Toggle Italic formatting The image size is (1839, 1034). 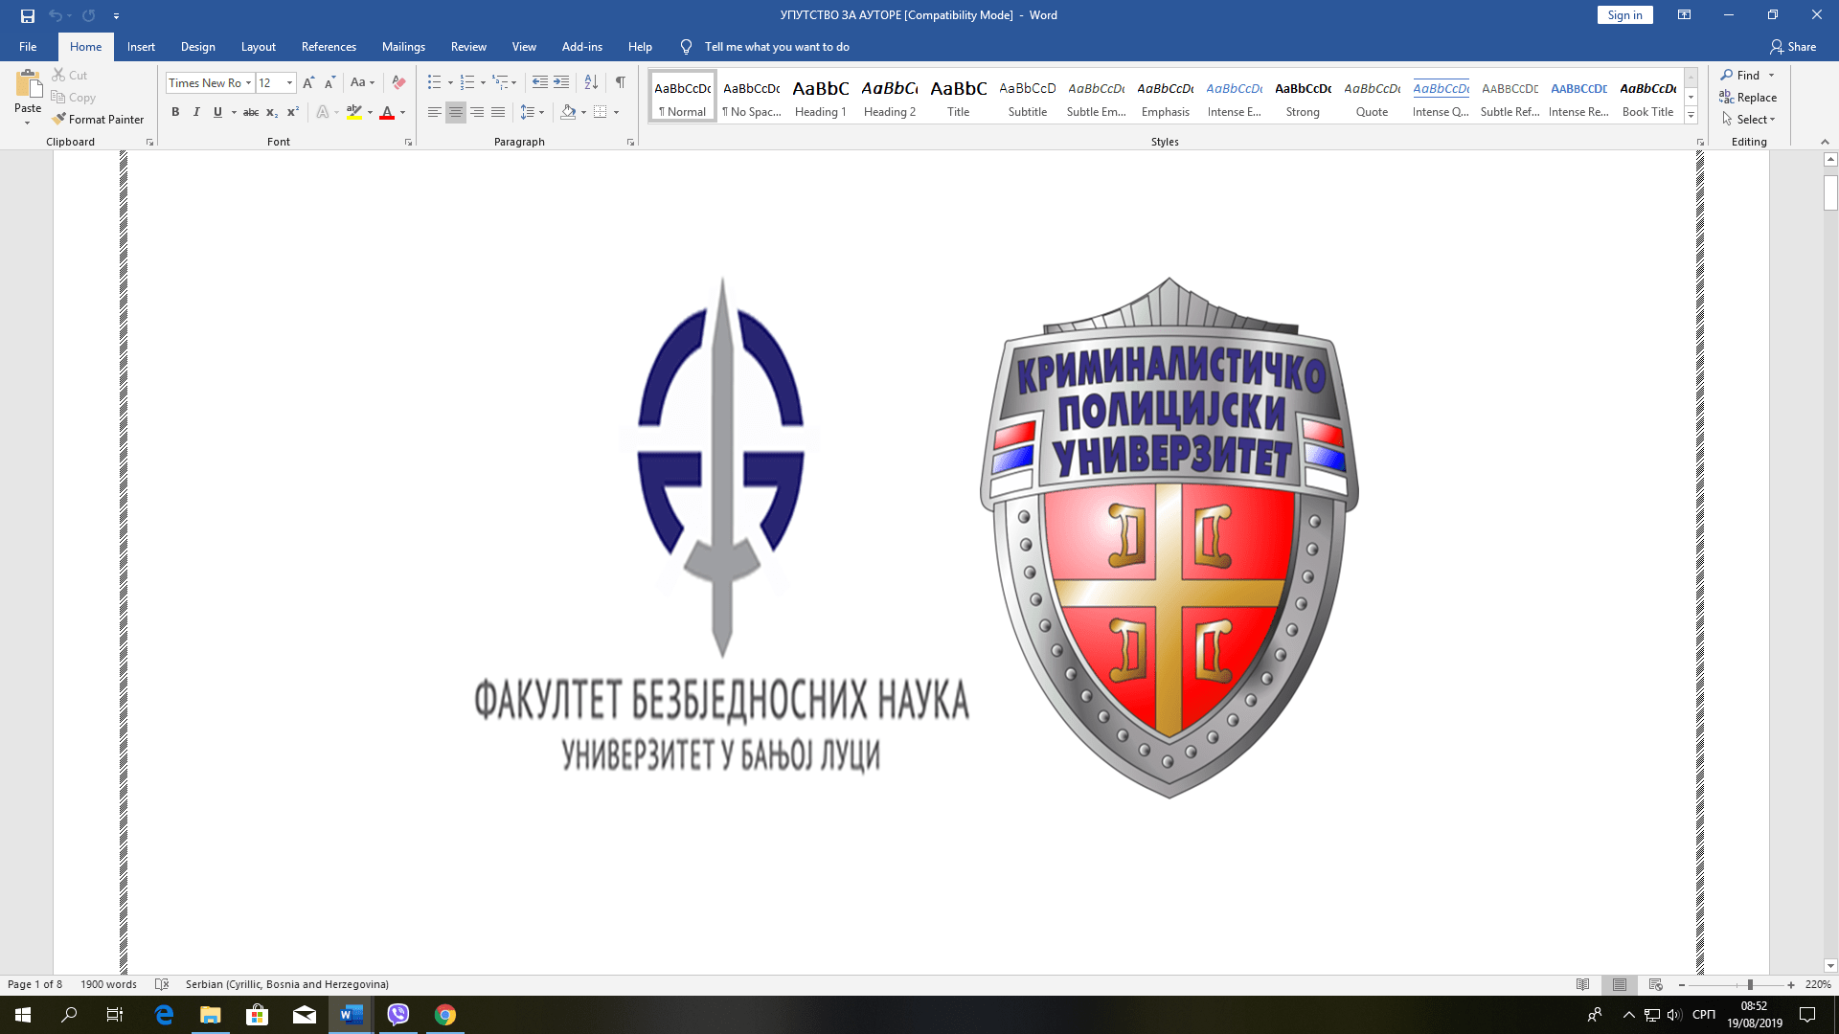pyautogui.click(x=196, y=113)
